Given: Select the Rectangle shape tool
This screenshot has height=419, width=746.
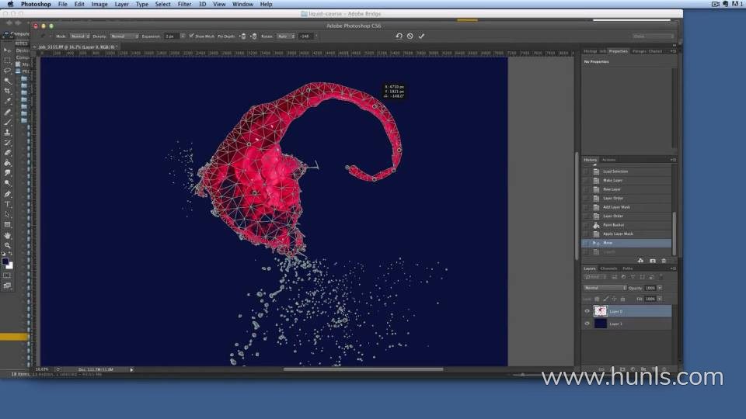Looking at the screenshot, I should coord(7,225).
